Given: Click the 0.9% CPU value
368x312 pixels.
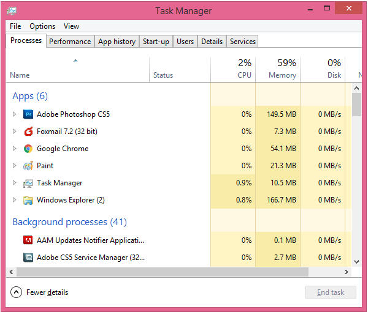Looking at the screenshot, I should pos(244,183).
